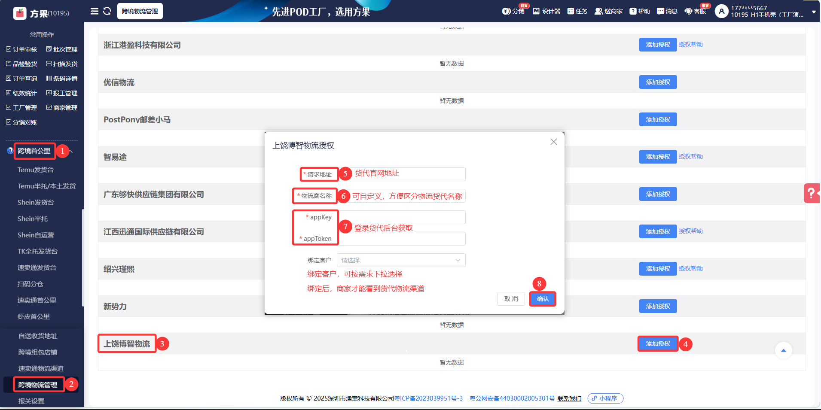Image resolution: width=821 pixels, height=410 pixels.
Task: Open the floating question mark help widget
Action: (x=812, y=193)
